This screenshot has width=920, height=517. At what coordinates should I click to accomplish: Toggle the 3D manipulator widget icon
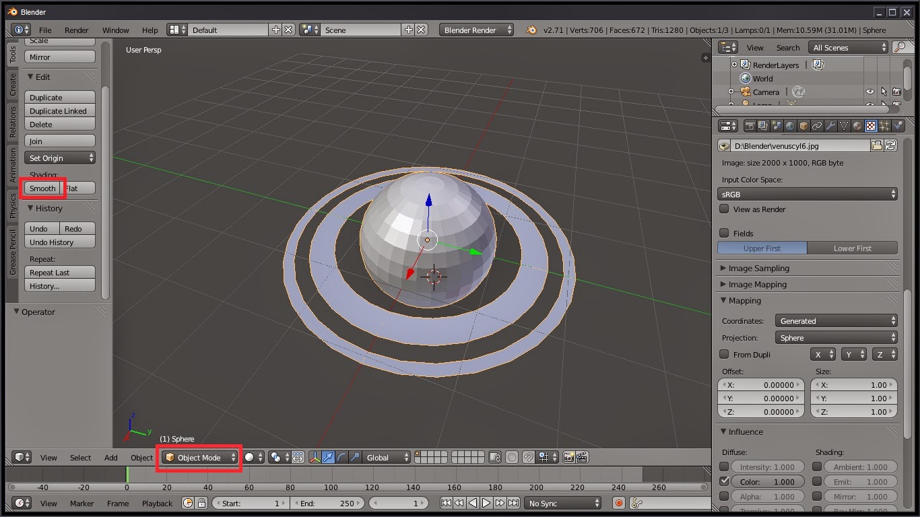pos(315,457)
